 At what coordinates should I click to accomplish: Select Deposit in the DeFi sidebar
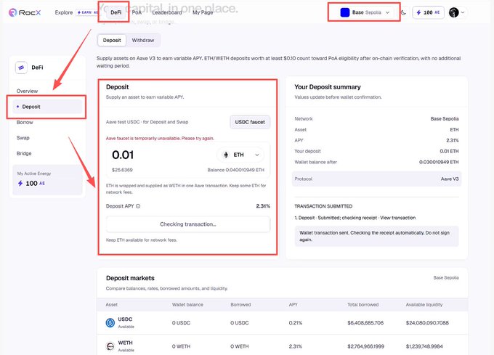pos(47,107)
